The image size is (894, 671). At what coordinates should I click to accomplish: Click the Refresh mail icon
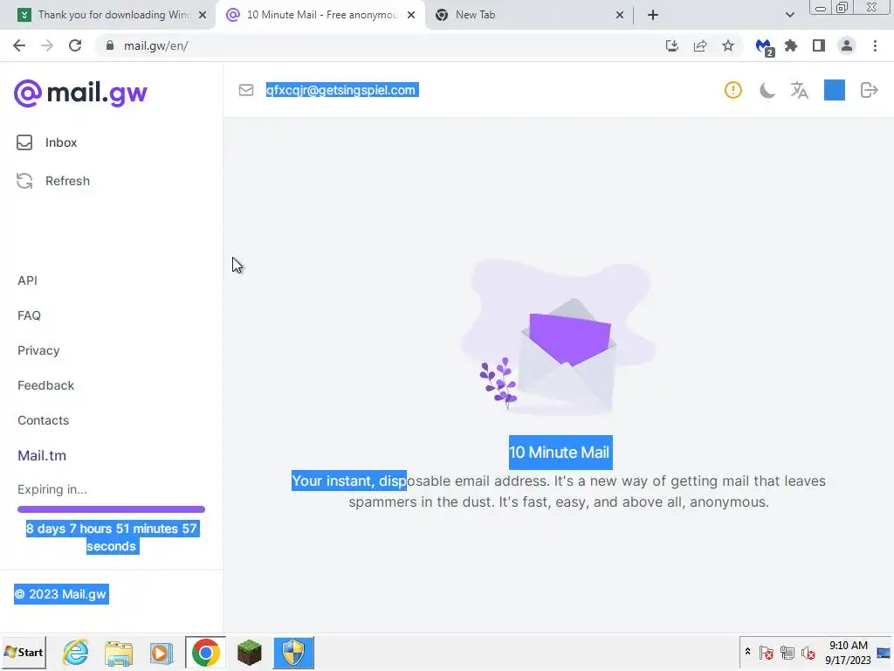coord(24,181)
